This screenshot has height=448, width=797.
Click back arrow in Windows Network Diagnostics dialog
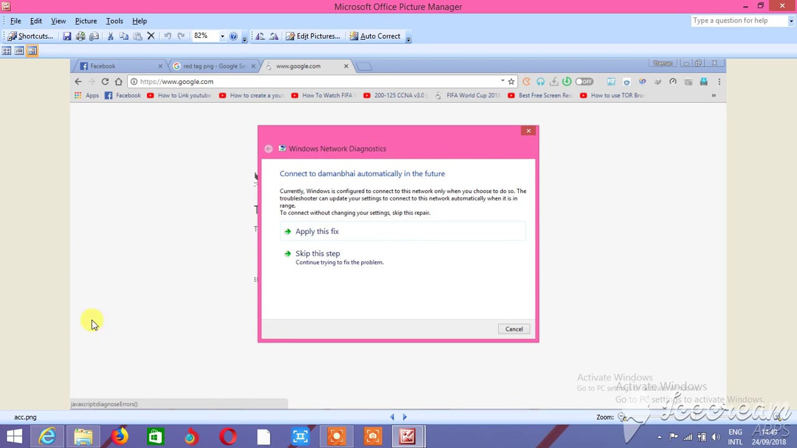(x=268, y=149)
